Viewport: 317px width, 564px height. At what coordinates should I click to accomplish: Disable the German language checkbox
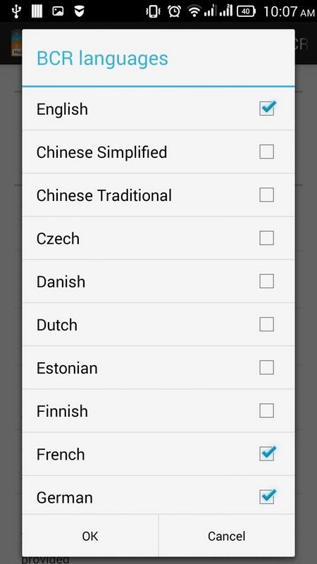pos(267,497)
